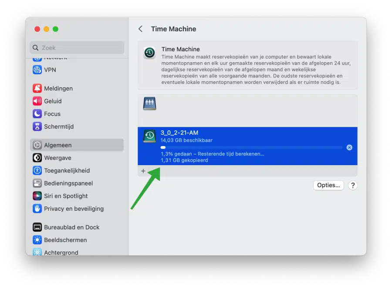This screenshot has width=392, height=289.
Task: Click the Time Machine description heading
Action: (180, 49)
